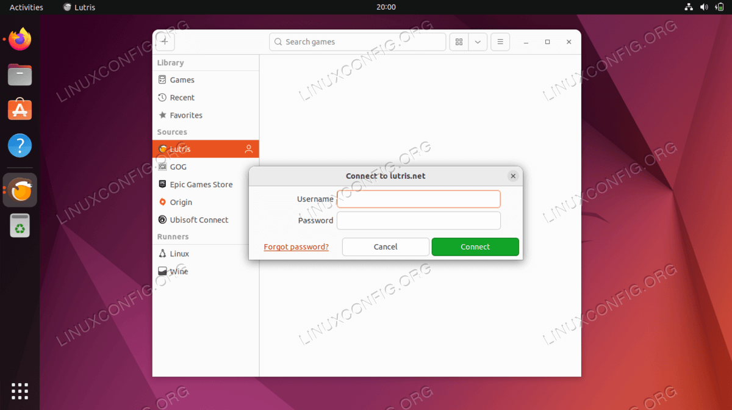This screenshot has width=732, height=410.
Task: Click the Lutris dock icon
Action: click(x=20, y=190)
